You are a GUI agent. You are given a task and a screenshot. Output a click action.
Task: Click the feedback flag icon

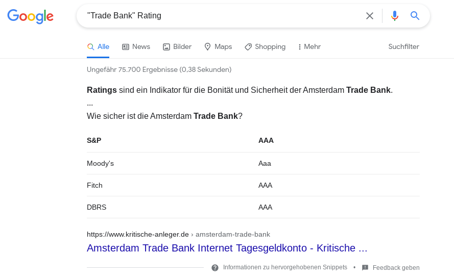point(365,267)
